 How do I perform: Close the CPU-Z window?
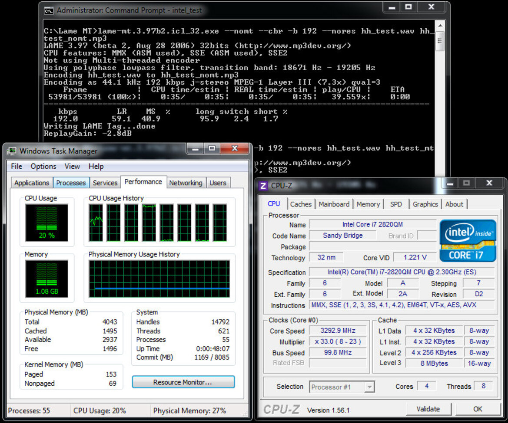click(489, 184)
